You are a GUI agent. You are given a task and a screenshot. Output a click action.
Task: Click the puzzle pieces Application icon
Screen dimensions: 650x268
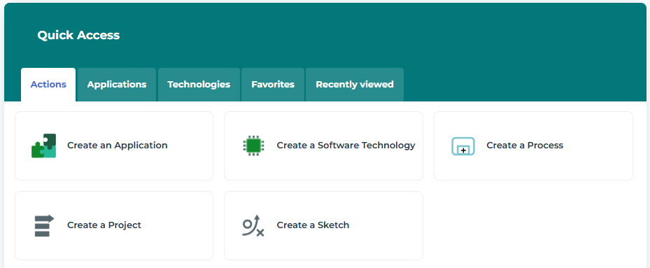(44, 146)
